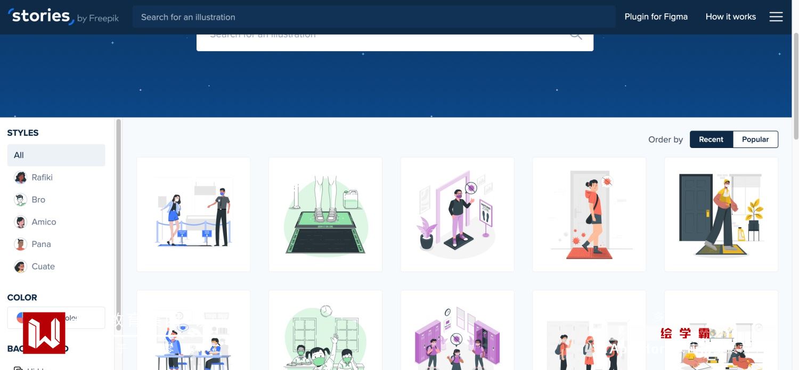The width and height of the screenshot is (799, 370).
Task: Focus the top bar illustration search field
Action: [374, 17]
